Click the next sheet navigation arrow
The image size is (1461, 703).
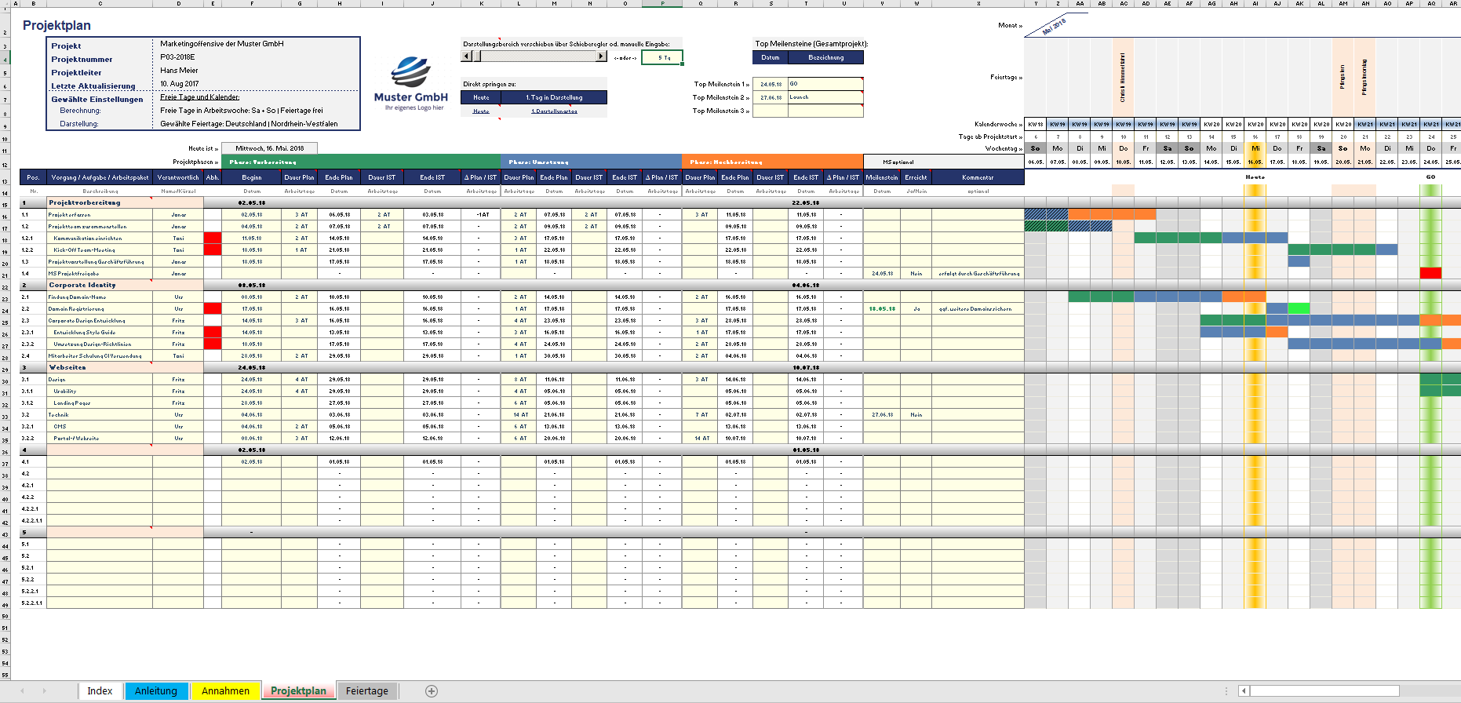44,691
